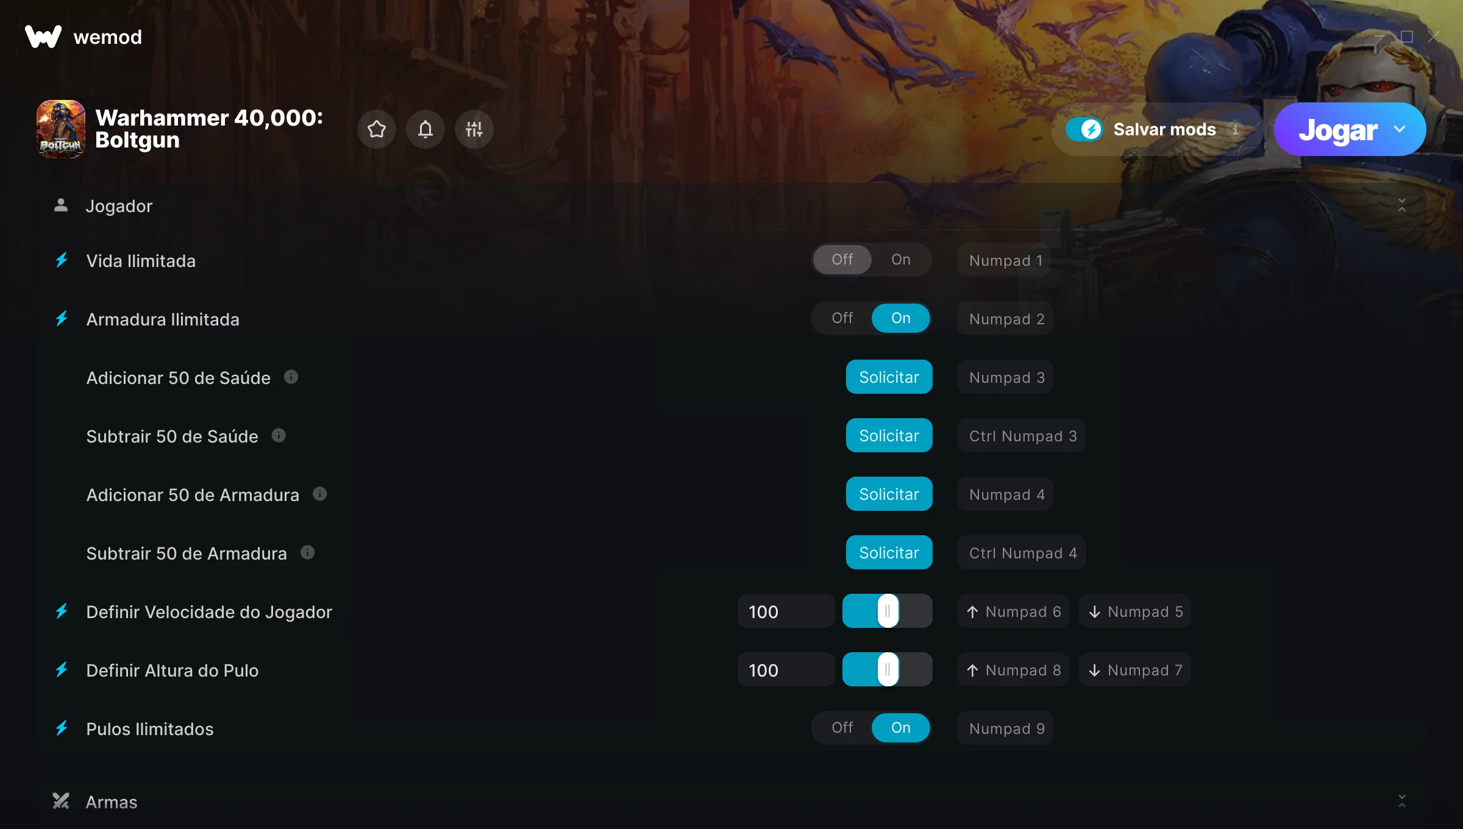The image size is (1463, 829).
Task: Click the Salvar mods info icon
Action: [1236, 129]
